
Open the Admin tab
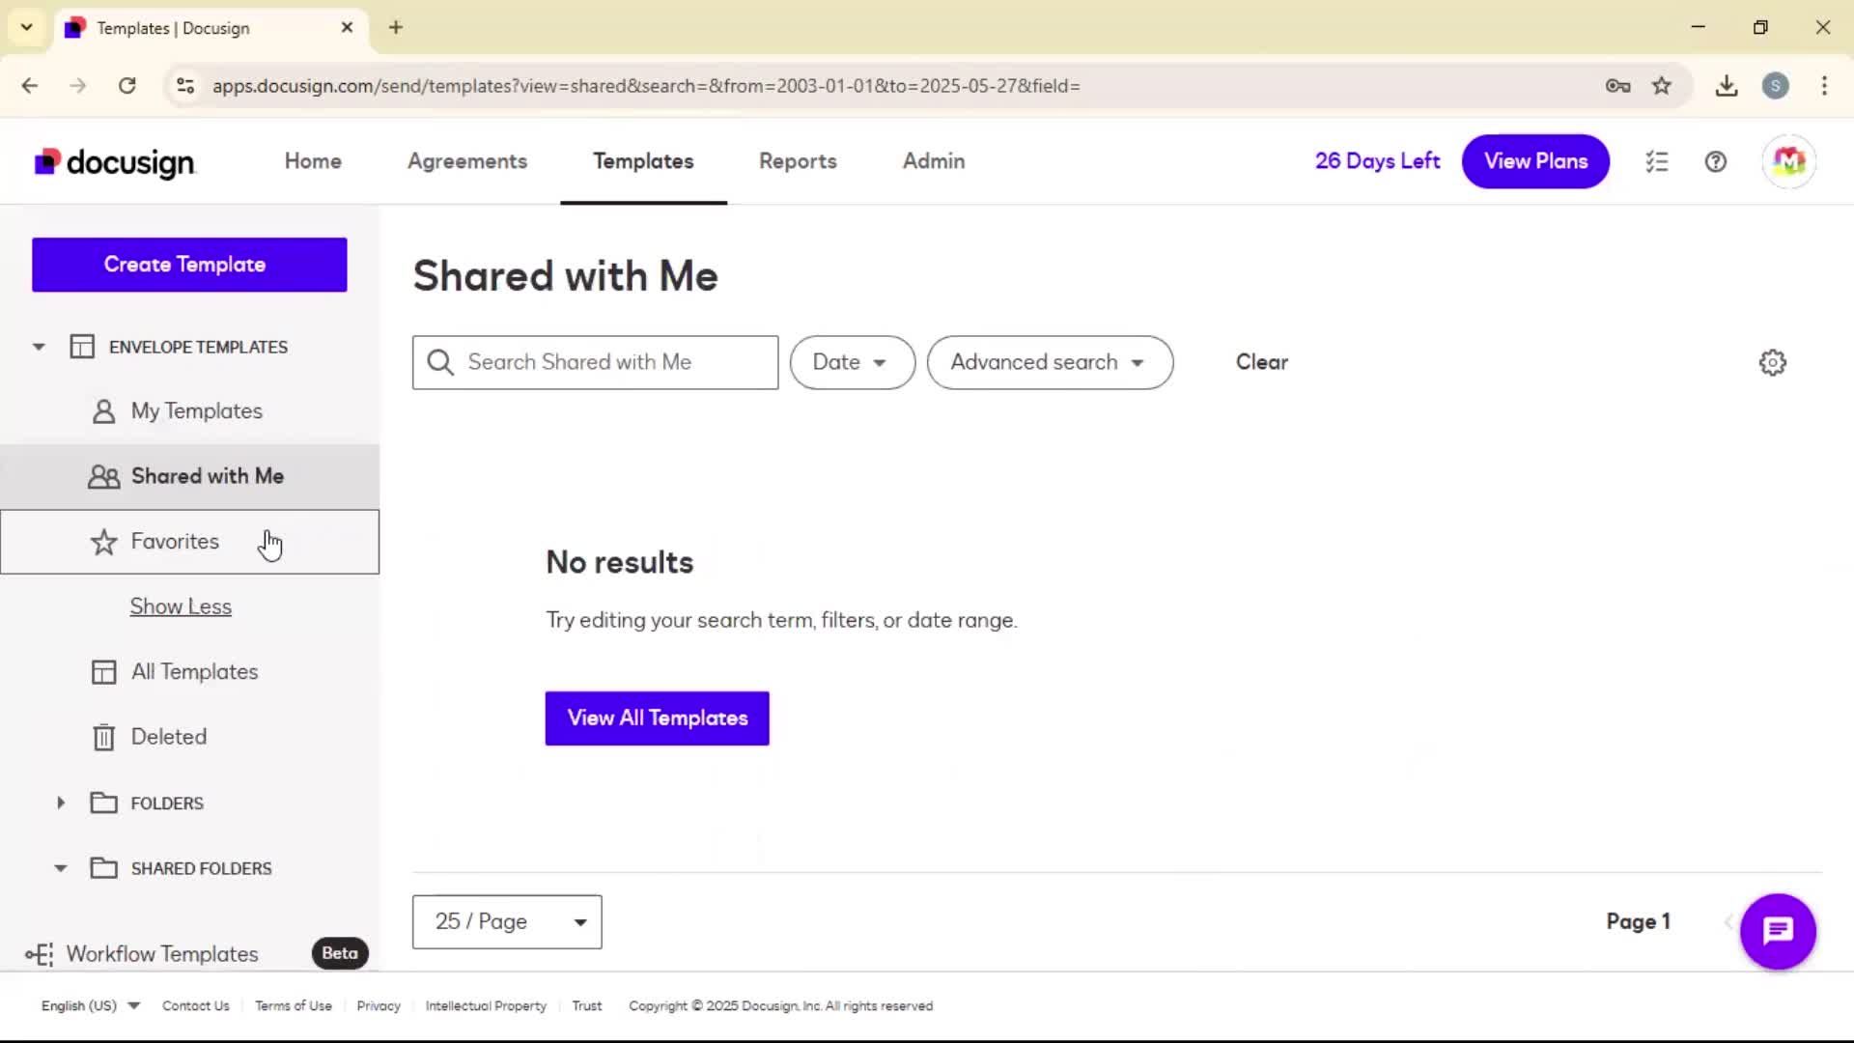click(934, 161)
